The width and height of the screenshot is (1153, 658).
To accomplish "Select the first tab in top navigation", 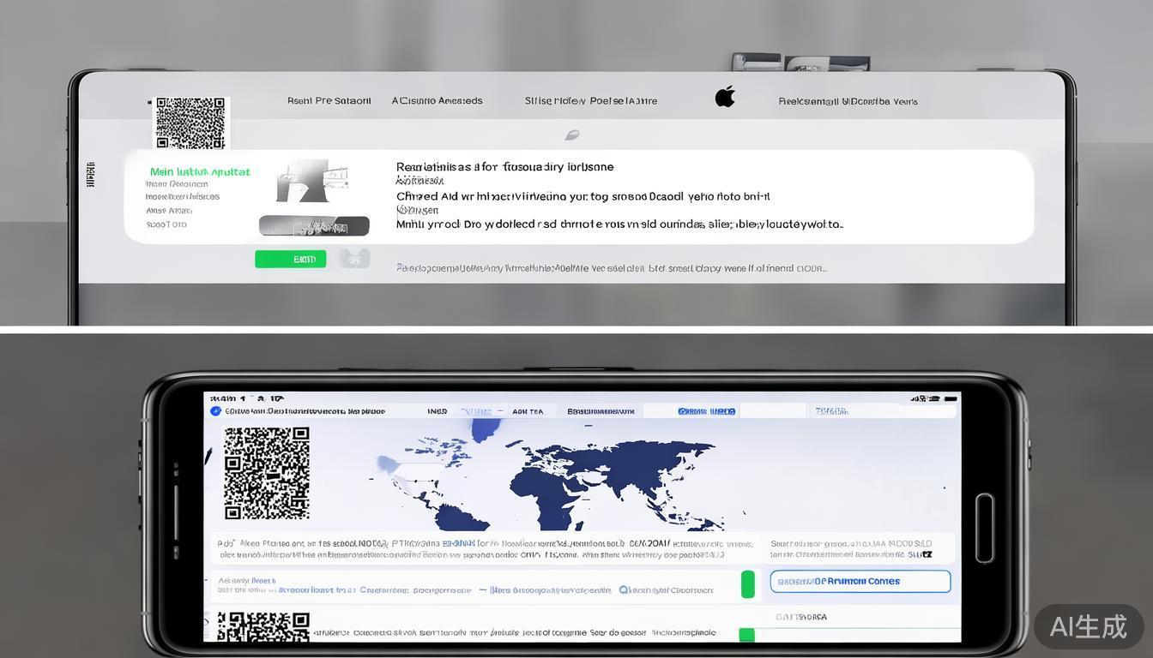I will 329,101.
